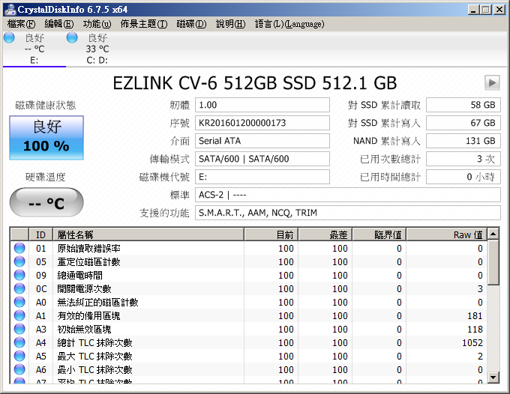510x394 pixels.
Task: Click the status orb of attribute A6
Action: pyautogui.click(x=19, y=369)
